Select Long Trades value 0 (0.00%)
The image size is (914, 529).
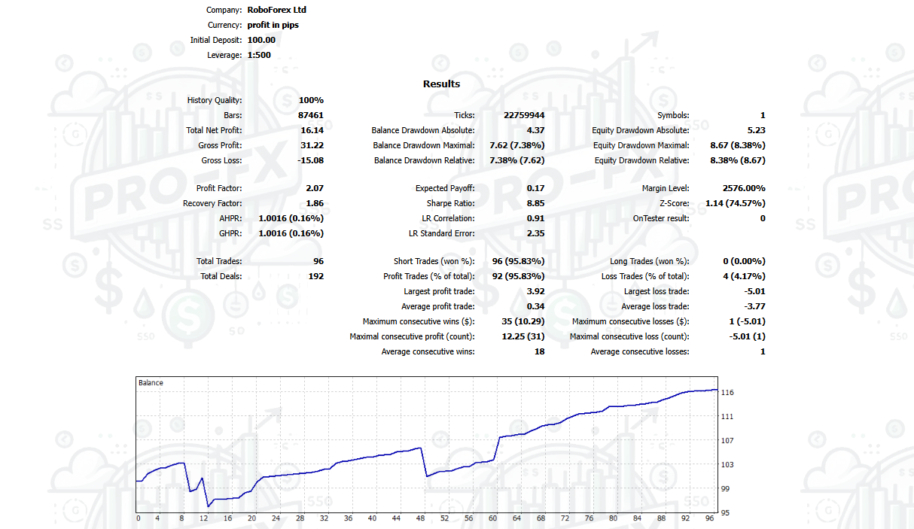point(744,261)
